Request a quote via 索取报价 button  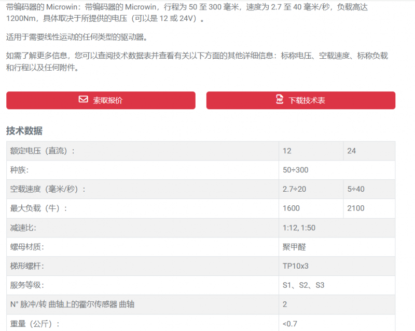(x=101, y=100)
